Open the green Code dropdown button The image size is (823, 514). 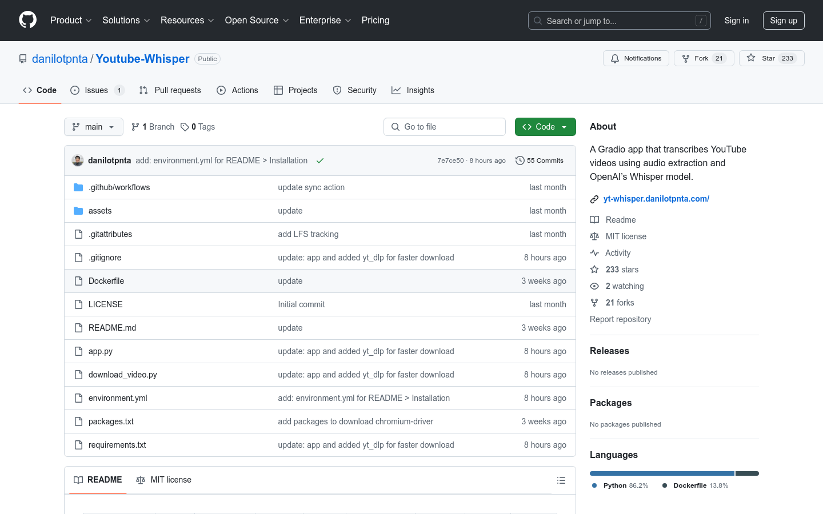point(545,127)
